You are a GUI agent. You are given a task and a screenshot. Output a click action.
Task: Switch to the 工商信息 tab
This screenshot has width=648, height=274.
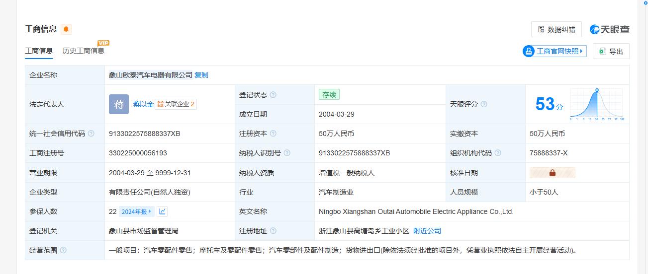coord(39,51)
